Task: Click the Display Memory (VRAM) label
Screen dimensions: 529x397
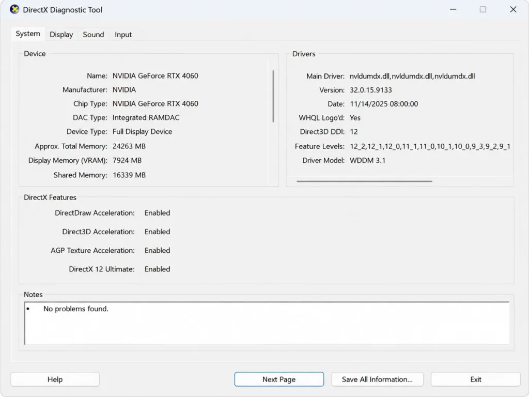Action: click(68, 160)
